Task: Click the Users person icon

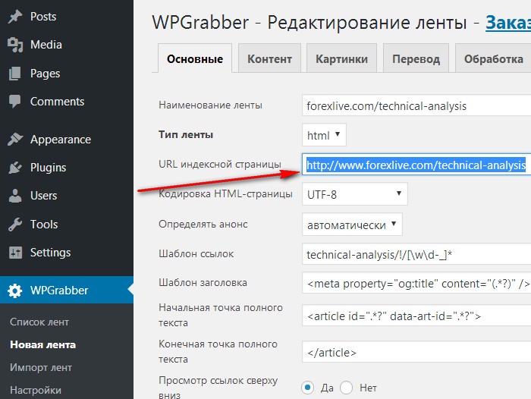Action: pyautogui.click(x=15, y=196)
